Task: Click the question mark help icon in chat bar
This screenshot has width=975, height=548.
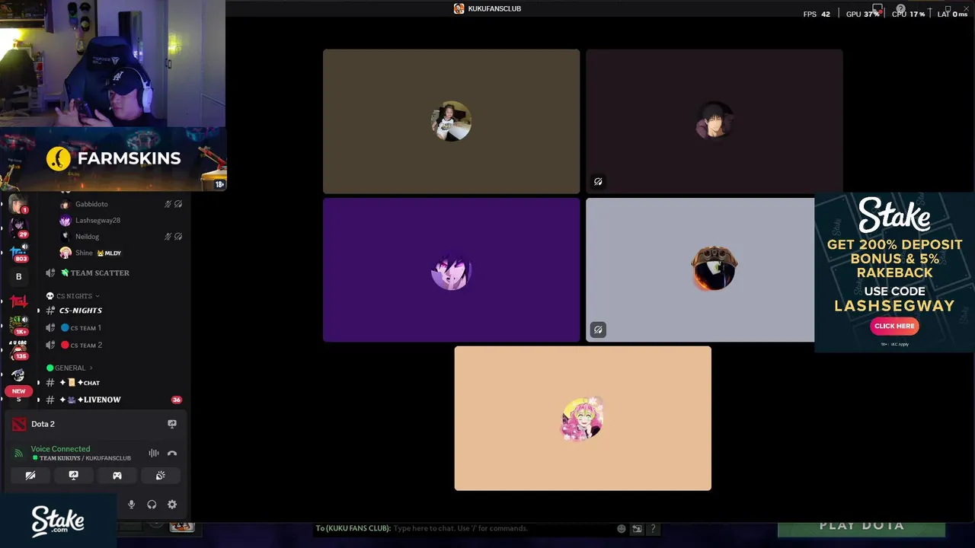Action: point(653,528)
